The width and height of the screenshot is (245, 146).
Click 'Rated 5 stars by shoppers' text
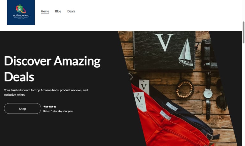pos(58,111)
